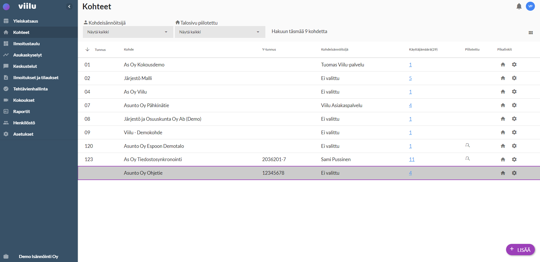The height and width of the screenshot is (262, 540).
Task: Expand the Talosivu piilotettu dropdown
Action: 220,32
